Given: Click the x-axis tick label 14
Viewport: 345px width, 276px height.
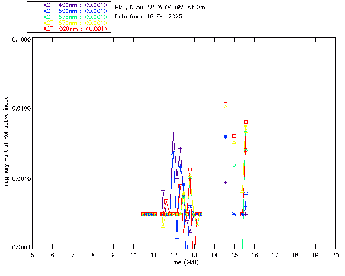Looking at the screenshot, I should pyautogui.click(x=215, y=255).
